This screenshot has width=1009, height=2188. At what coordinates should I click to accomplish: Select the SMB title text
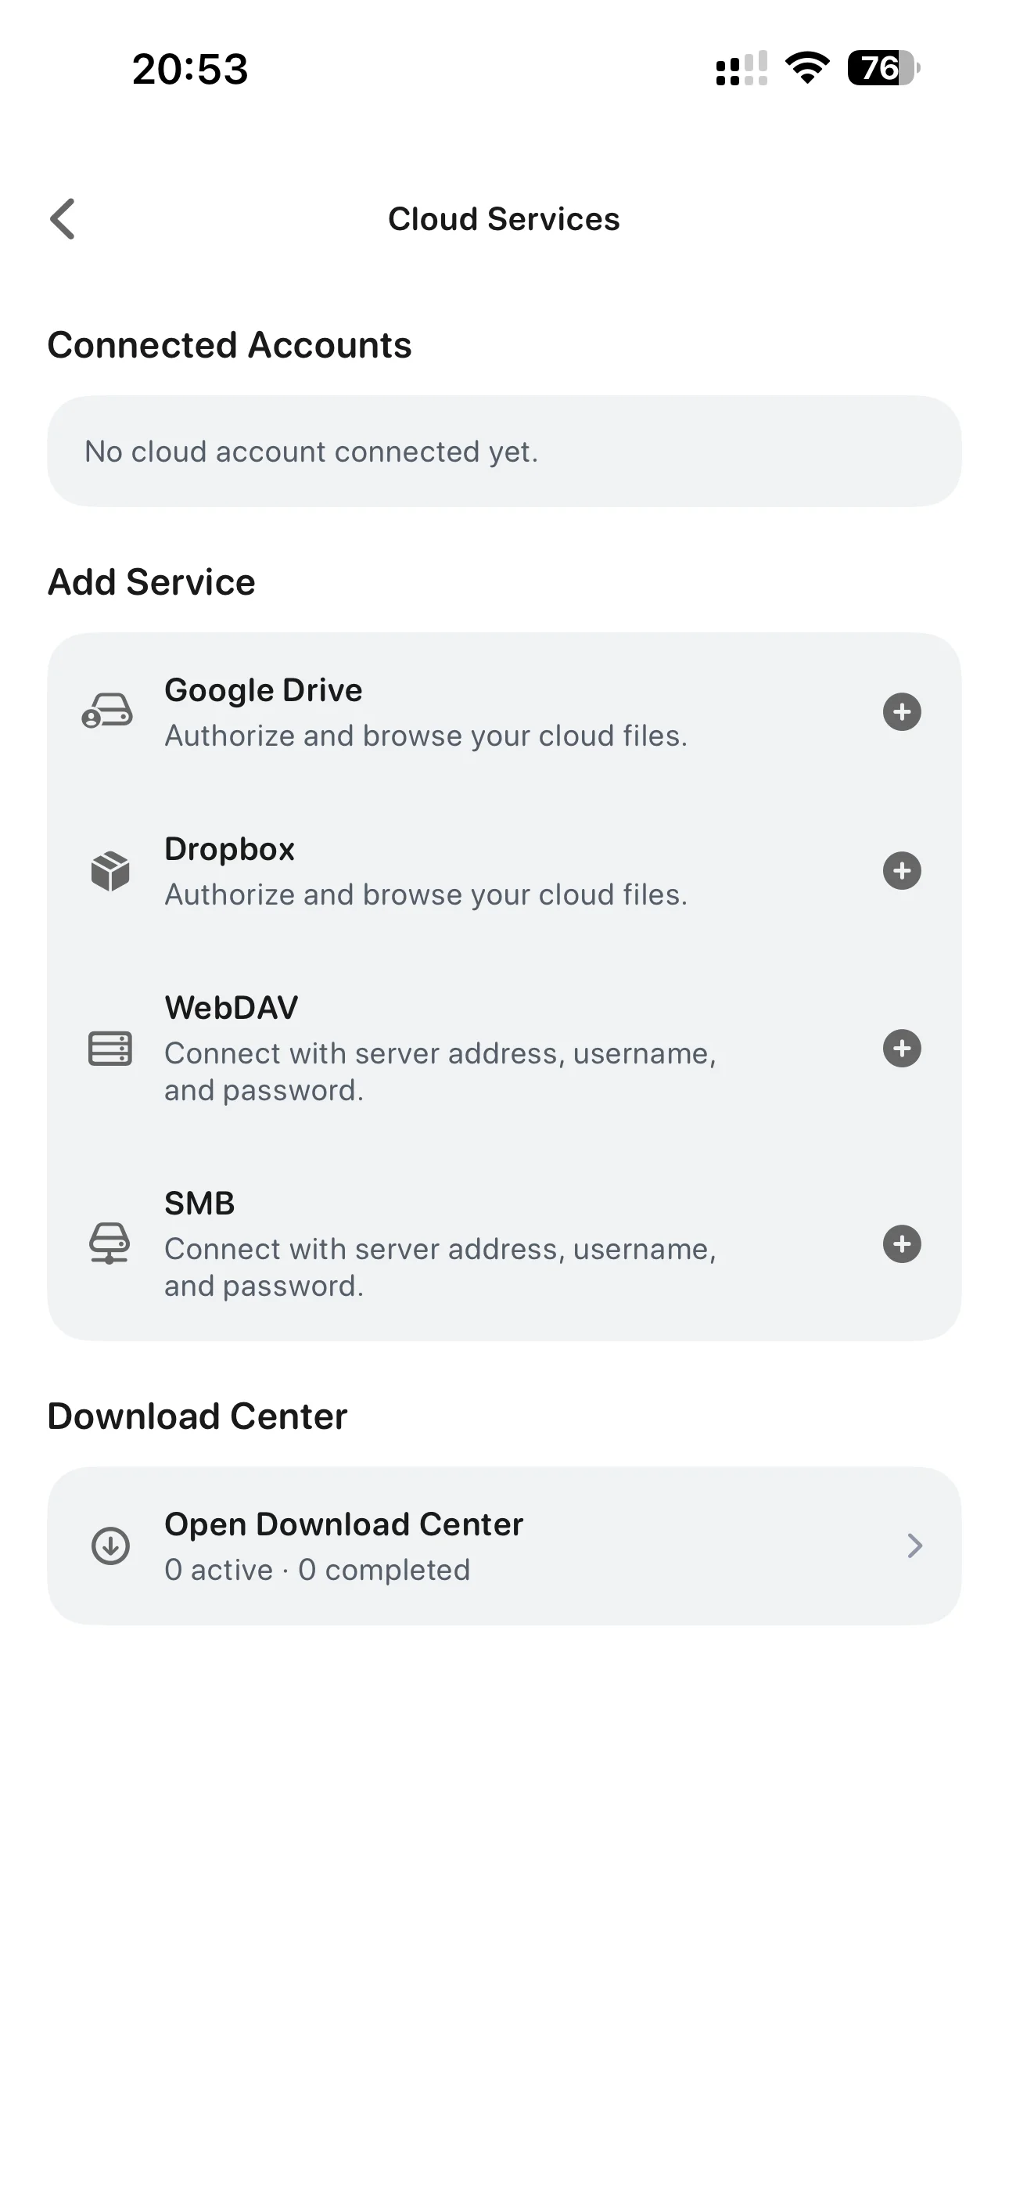(x=199, y=1203)
